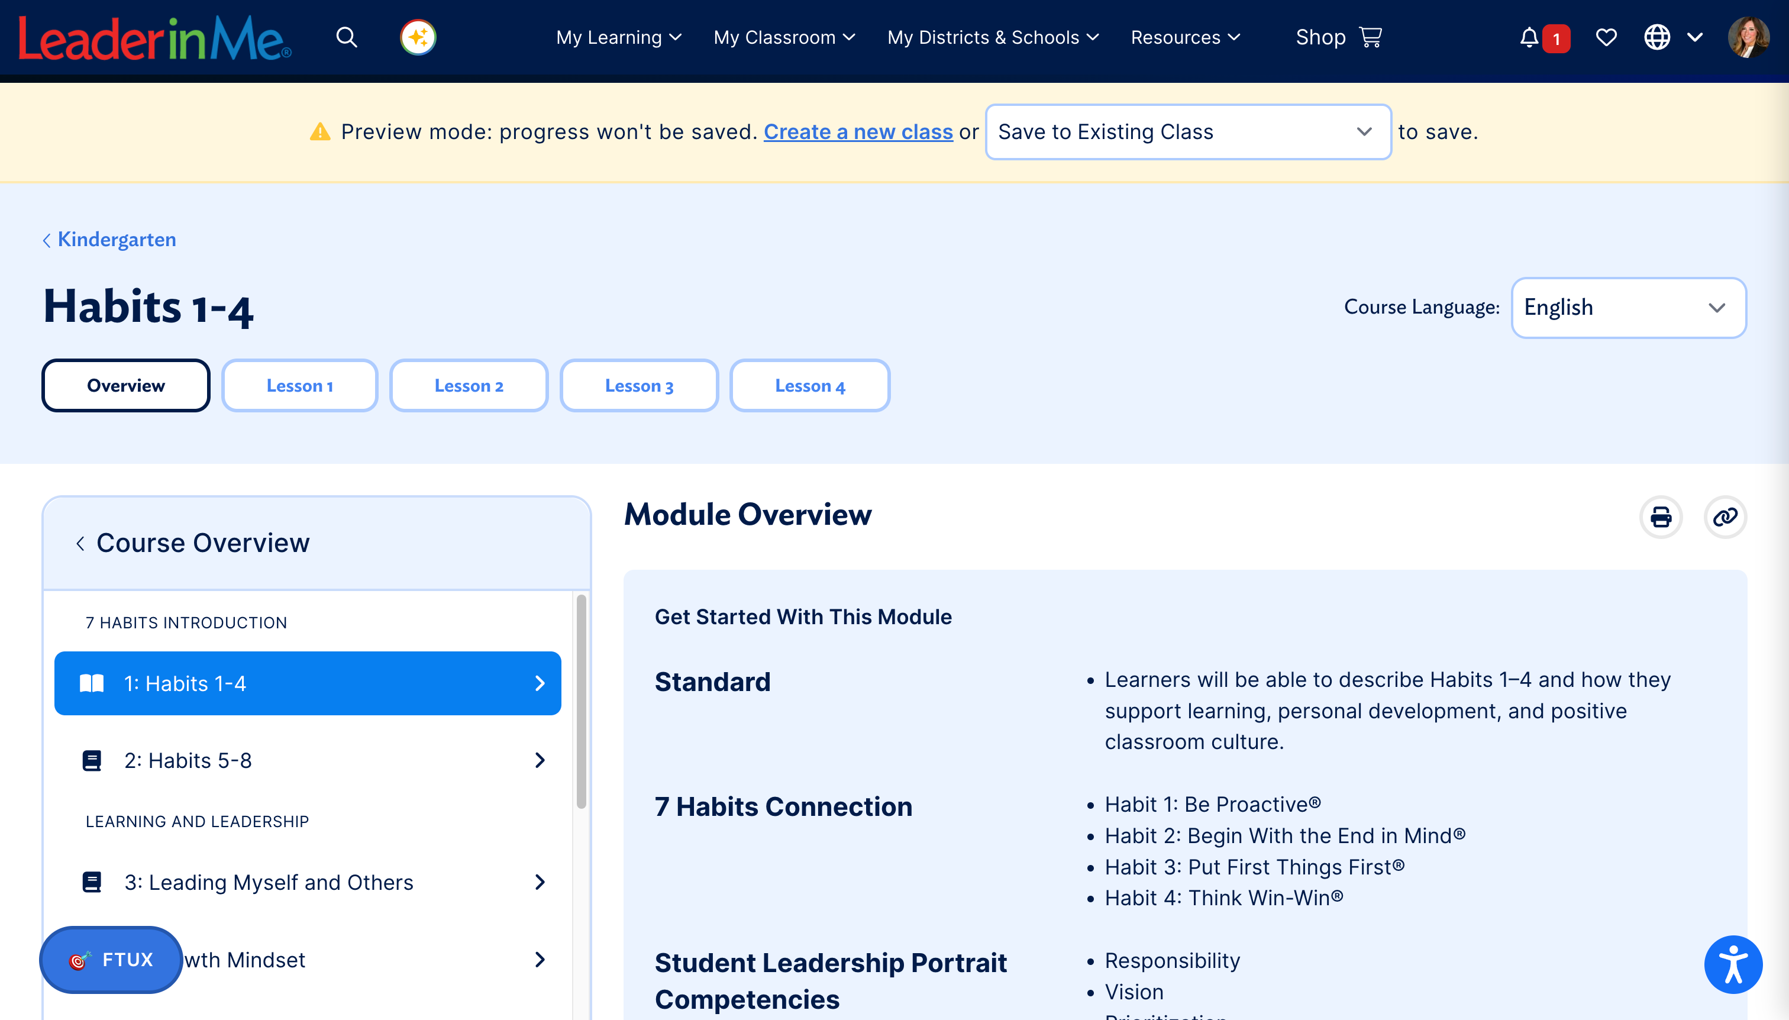Open the user profile avatar
Viewport: 1789px width, 1020px height.
[x=1748, y=37]
